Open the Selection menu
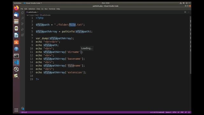The height and width of the screenshot is (115, 204). [x=32, y=9]
